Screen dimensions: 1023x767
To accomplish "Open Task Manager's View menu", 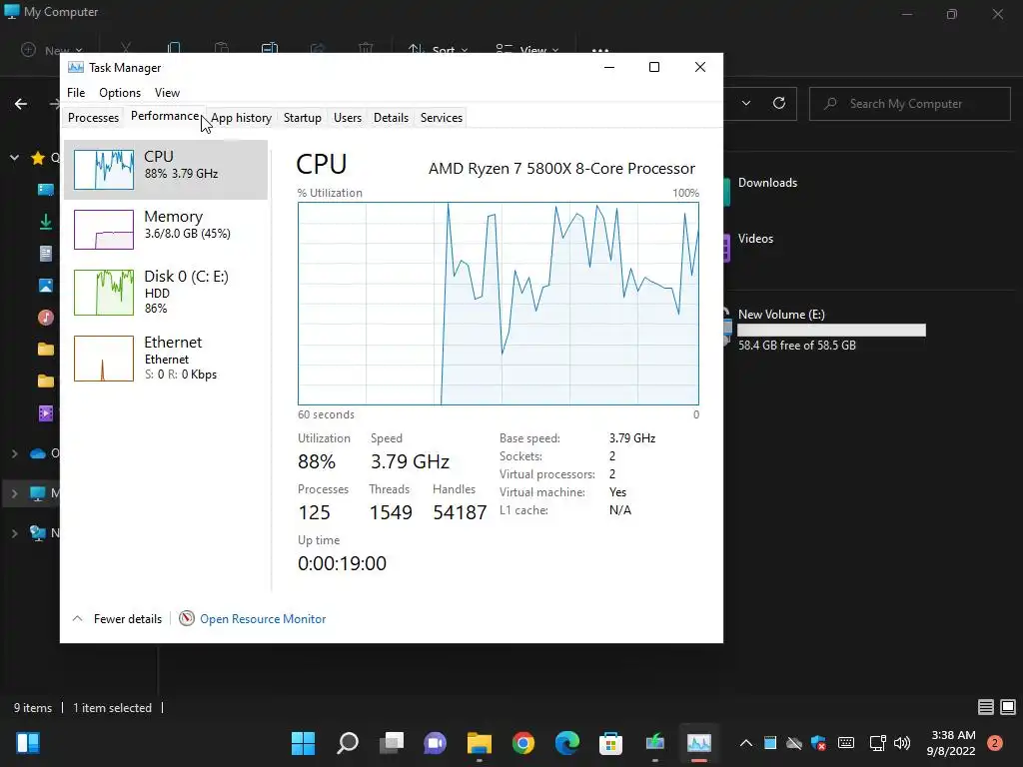I will coord(167,93).
